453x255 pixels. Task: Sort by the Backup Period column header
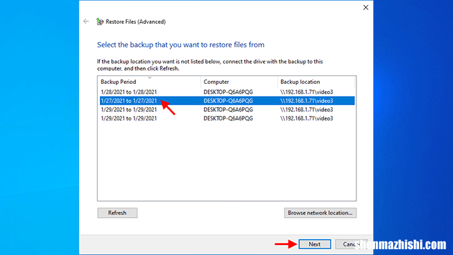click(149, 82)
